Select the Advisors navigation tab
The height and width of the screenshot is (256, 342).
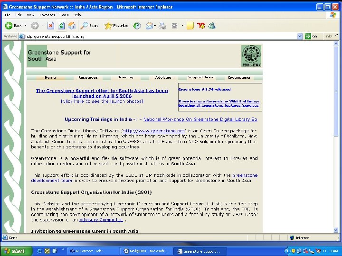(163, 77)
